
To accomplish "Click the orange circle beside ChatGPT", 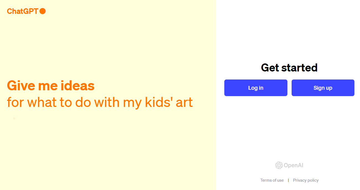I will tap(43, 11).
